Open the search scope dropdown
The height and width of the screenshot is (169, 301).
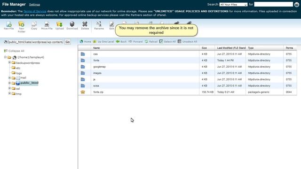(x=233, y=4)
